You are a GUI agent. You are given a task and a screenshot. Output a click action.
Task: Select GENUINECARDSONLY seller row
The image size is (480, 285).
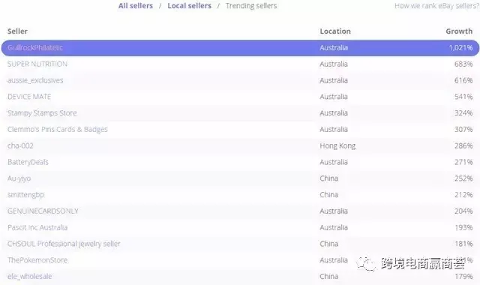point(240,211)
